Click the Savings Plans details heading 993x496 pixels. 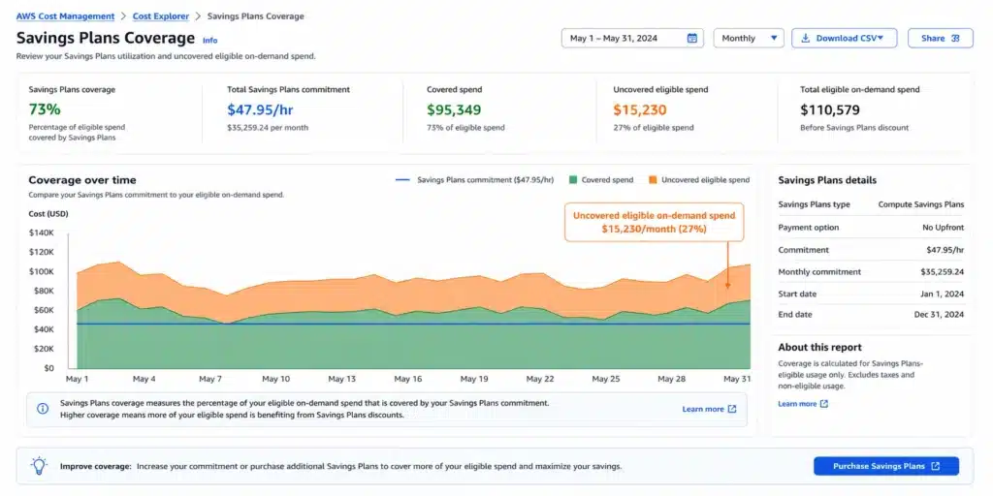pyautogui.click(x=827, y=180)
